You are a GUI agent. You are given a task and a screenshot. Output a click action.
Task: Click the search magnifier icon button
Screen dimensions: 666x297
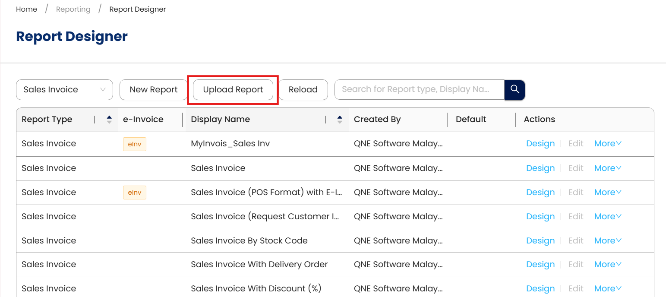[x=514, y=90]
